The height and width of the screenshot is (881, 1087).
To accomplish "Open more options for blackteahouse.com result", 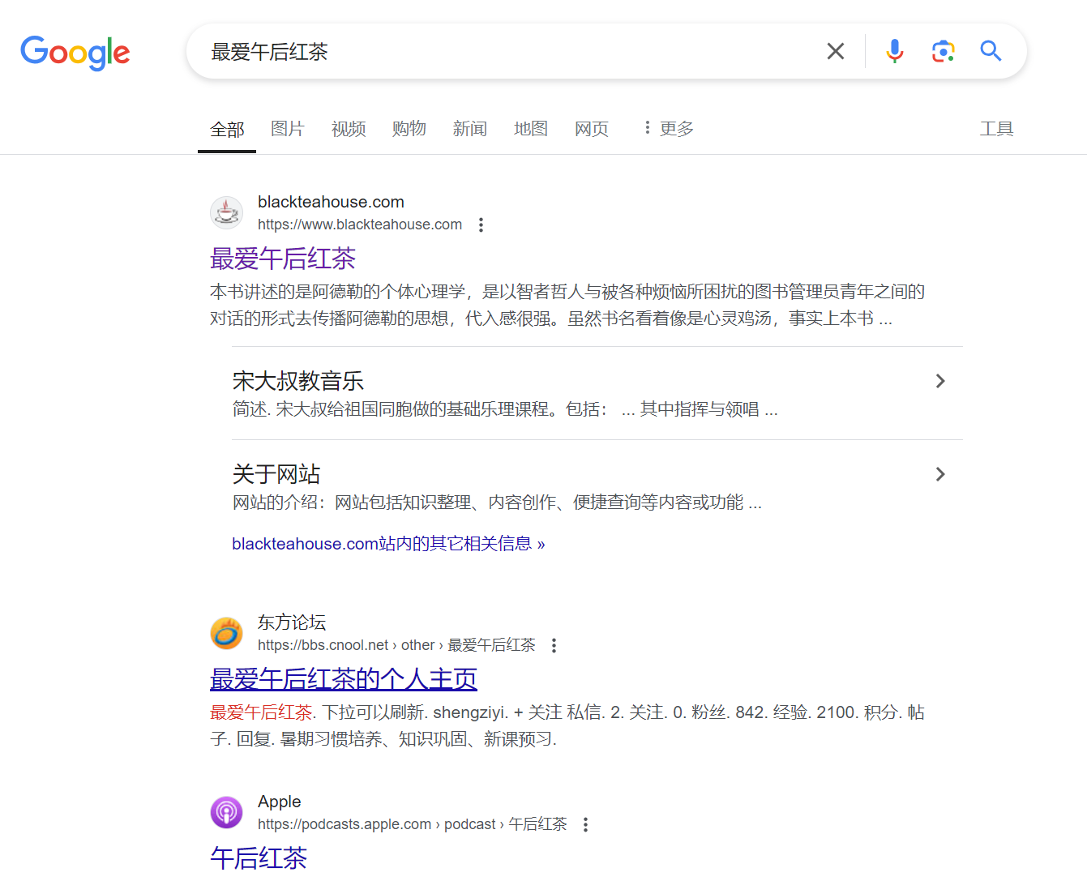I will [481, 225].
